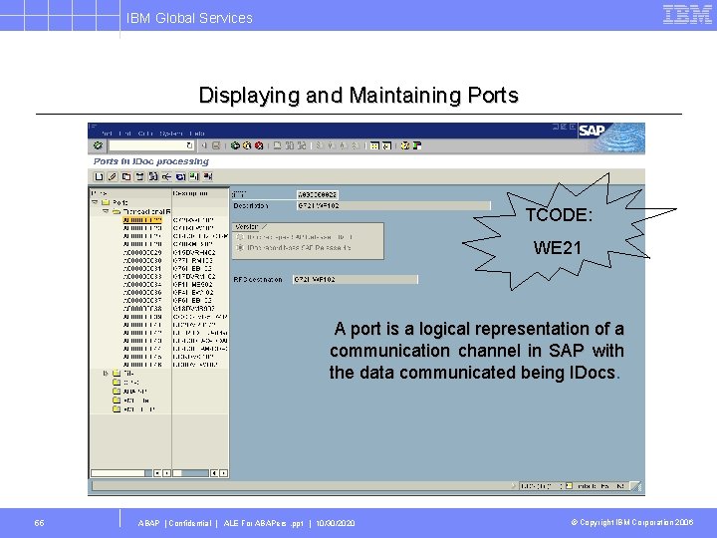Click the green Back arrow icon
Screen dimensions: 717x538
pyautogui.click(x=235, y=145)
